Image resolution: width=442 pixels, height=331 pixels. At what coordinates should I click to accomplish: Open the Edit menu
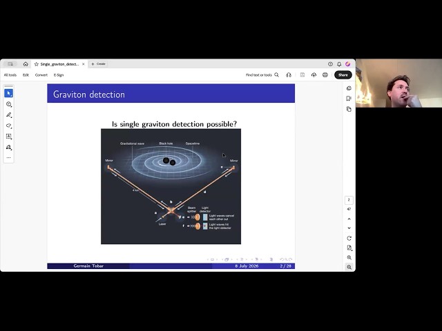[x=26, y=75]
